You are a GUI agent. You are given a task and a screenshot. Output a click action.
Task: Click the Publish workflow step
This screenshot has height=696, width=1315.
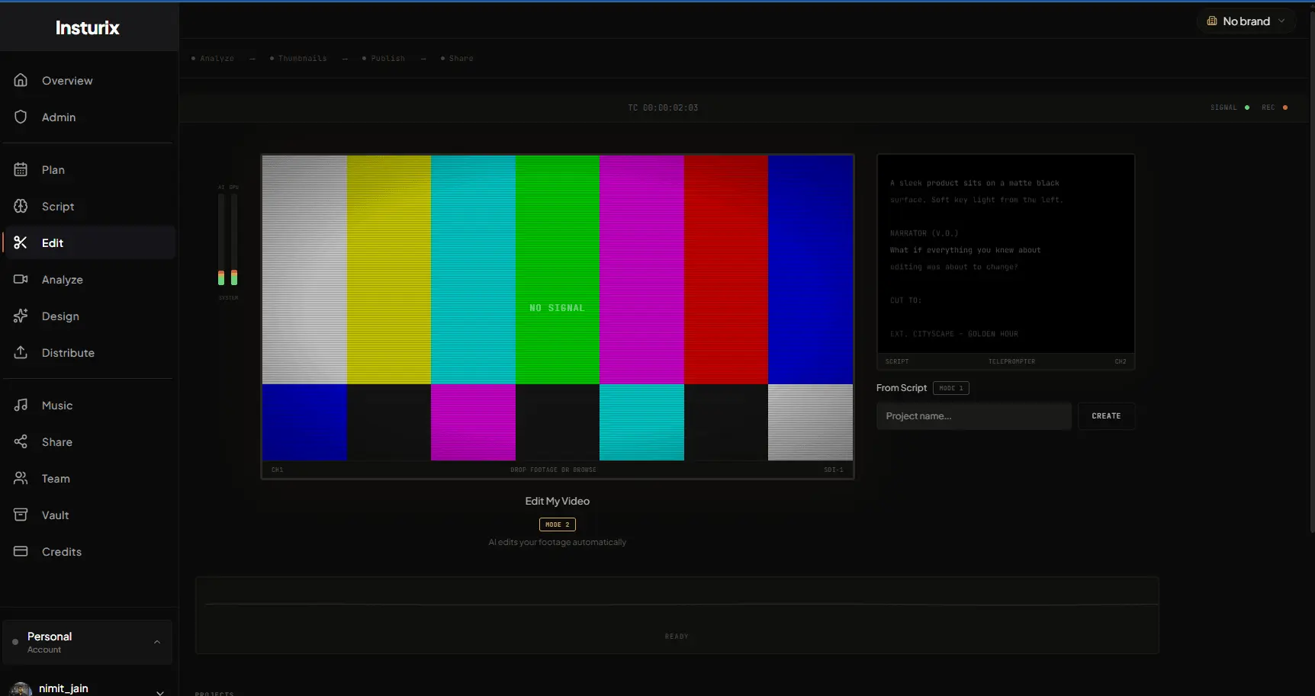click(384, 58)
